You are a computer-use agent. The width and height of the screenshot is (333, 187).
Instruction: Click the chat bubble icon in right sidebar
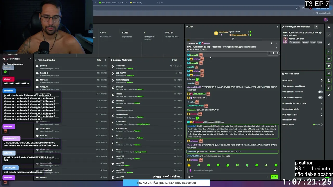coord(329,66)
